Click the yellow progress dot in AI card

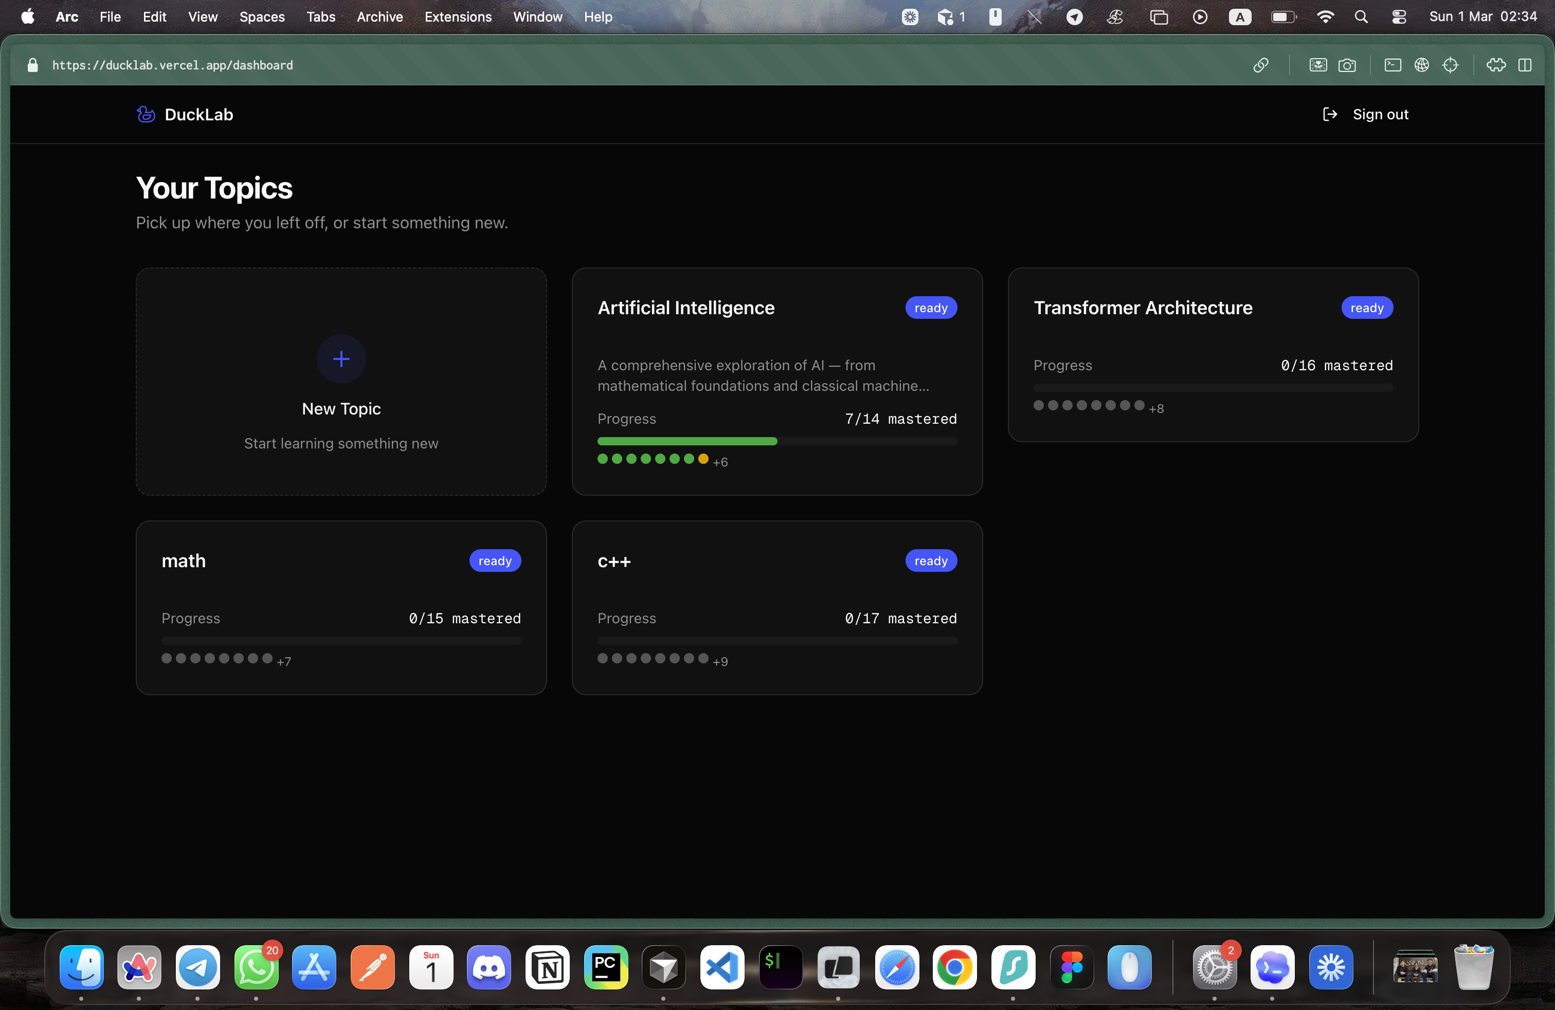(703, 459)
